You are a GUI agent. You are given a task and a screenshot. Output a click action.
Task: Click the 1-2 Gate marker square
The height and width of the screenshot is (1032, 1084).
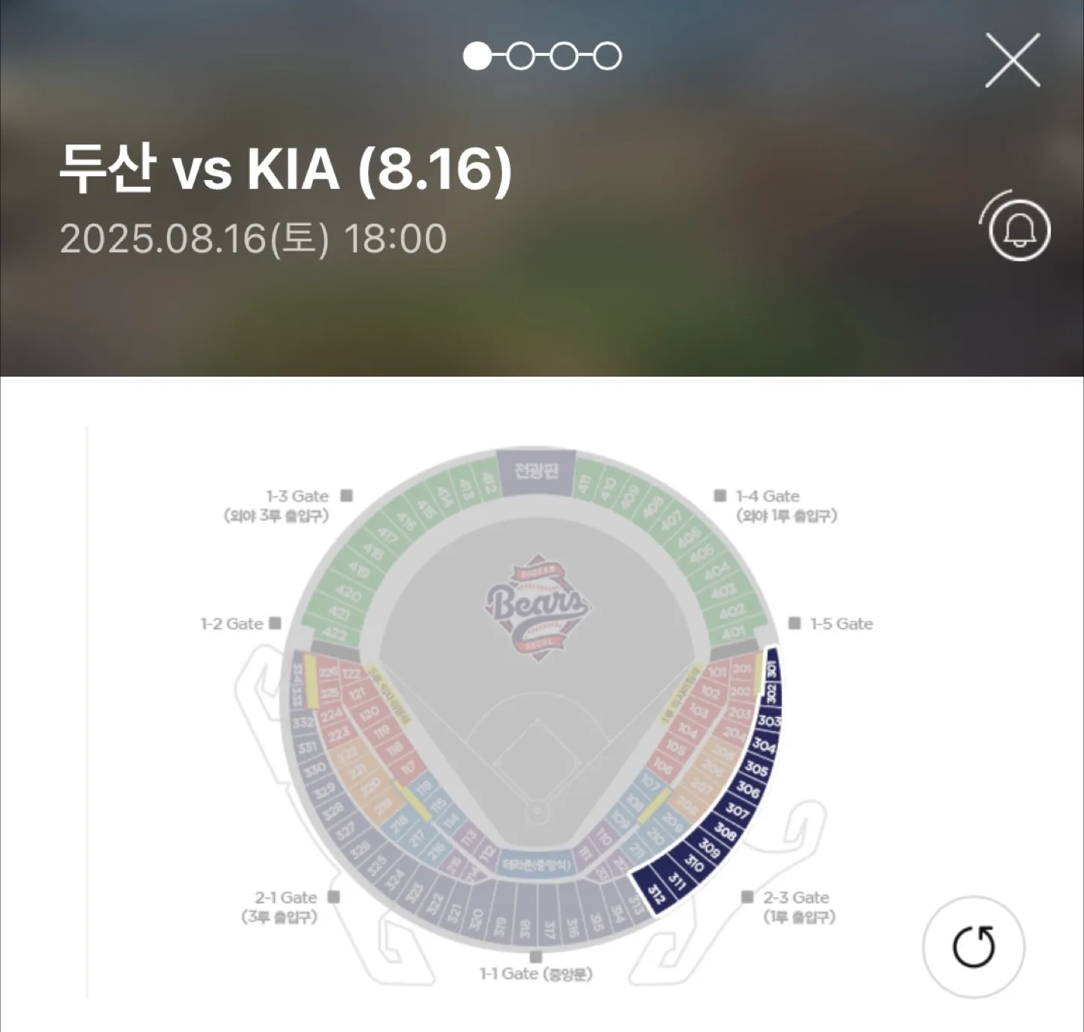(275, 624)
